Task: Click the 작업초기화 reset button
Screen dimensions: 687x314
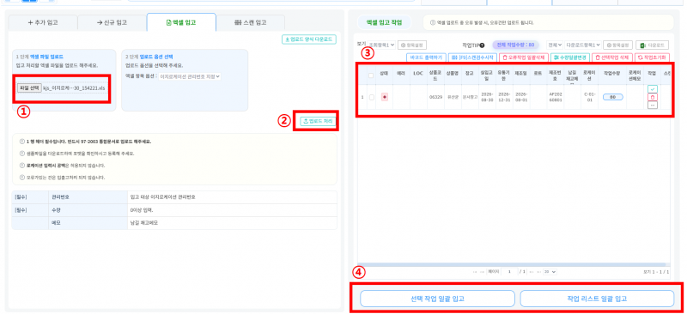Action: tap(652, 57)
